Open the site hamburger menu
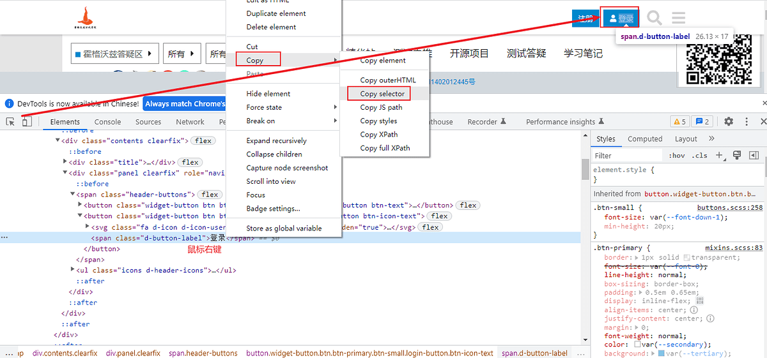This screenshot has width=767, height=358. pyautogui.click(x=678, y=18)
